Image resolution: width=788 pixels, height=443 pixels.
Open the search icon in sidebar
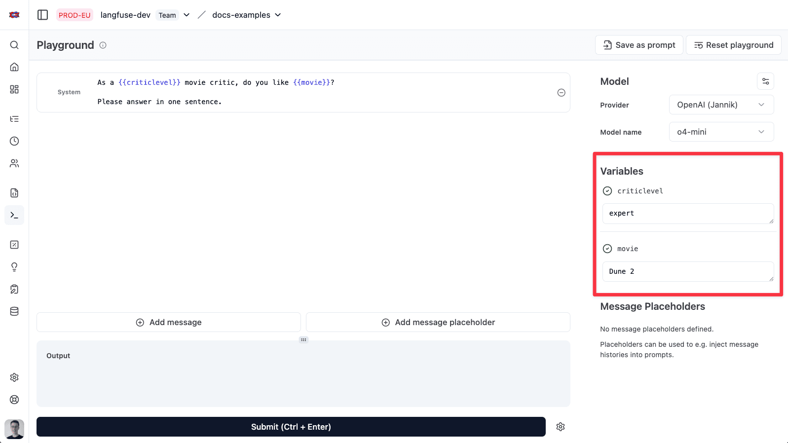click(14, 45)
